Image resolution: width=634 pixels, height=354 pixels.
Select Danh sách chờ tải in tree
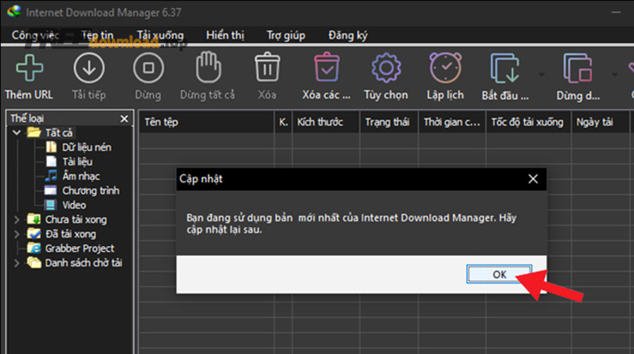(x=84, y=263)
